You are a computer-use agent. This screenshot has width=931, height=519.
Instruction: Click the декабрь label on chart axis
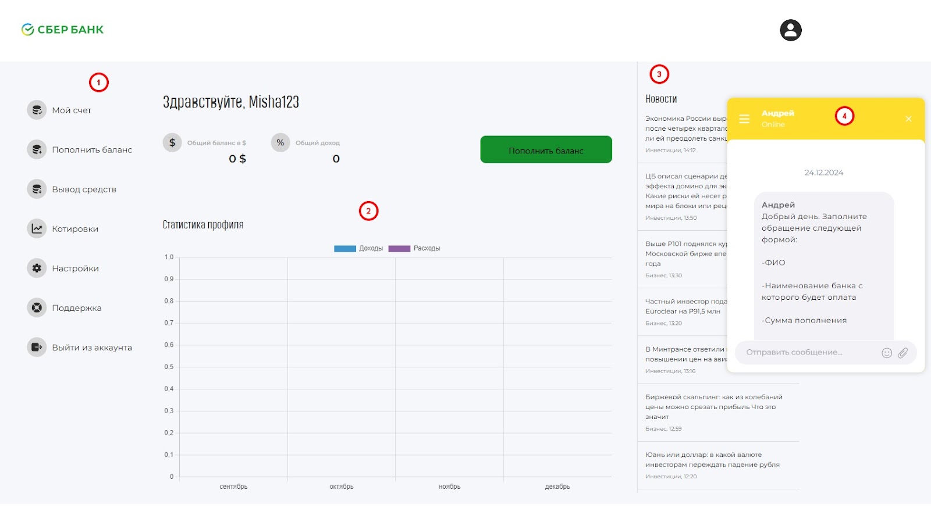pos(557,486)
